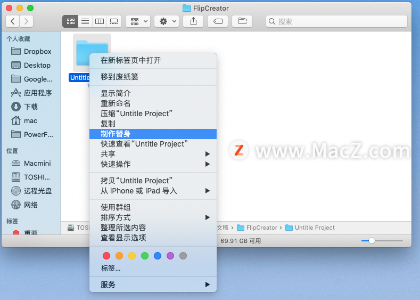Open Dropbox in the sidebar
Screen dimensions: 420x300
tap(31, 51)
